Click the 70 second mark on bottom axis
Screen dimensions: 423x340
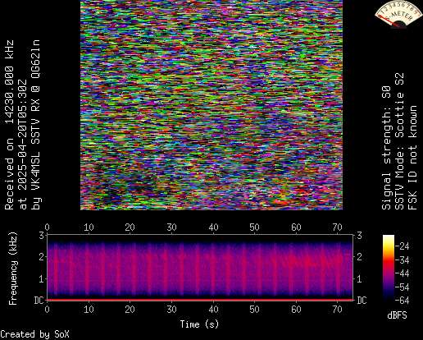(x=337, y=310)
